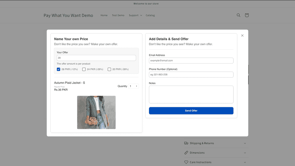Screen dimensions: 295x166
Task: Click the Email Address field
Action: coord(191,61)
